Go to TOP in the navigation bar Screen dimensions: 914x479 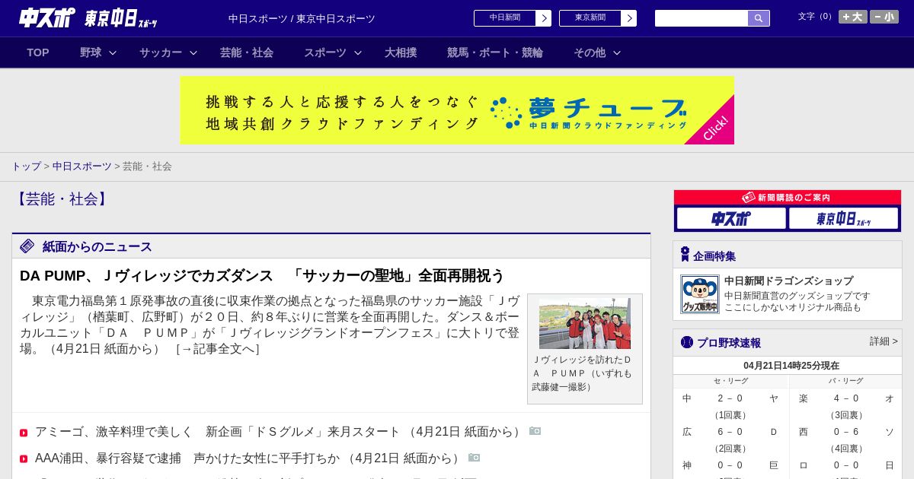coord(38,52)
